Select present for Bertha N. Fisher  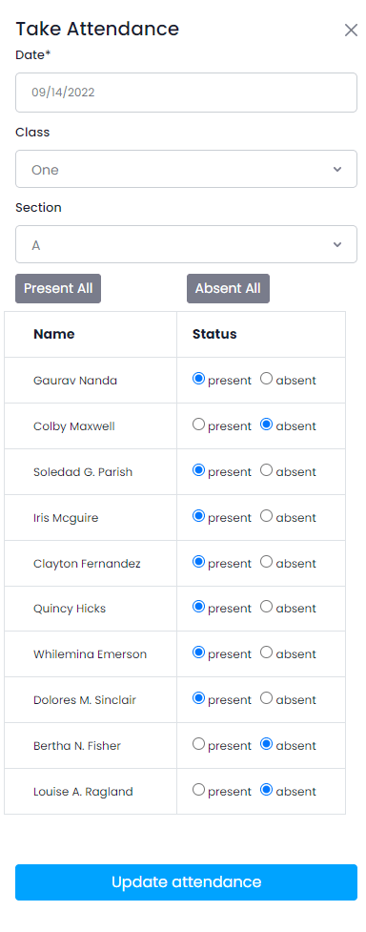(198, 744)
